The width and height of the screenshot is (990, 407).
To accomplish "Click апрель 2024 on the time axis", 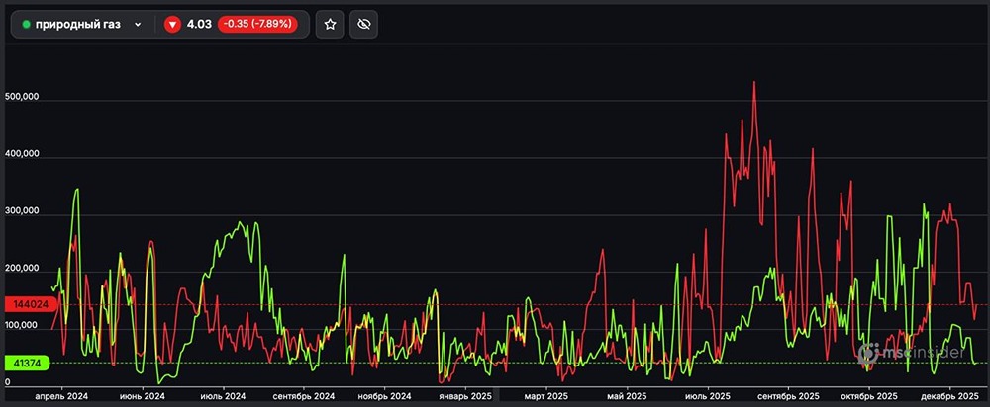I will 61,395.
